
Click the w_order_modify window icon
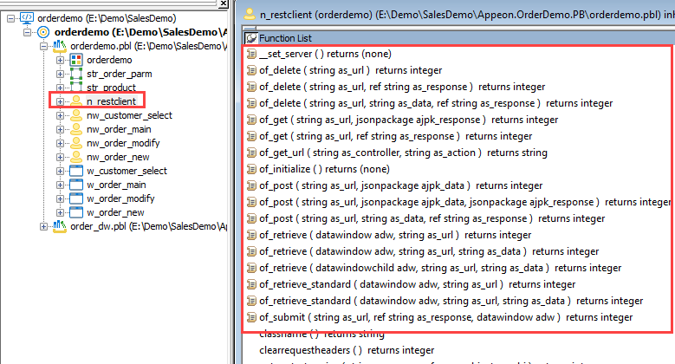tap(76, 198)
